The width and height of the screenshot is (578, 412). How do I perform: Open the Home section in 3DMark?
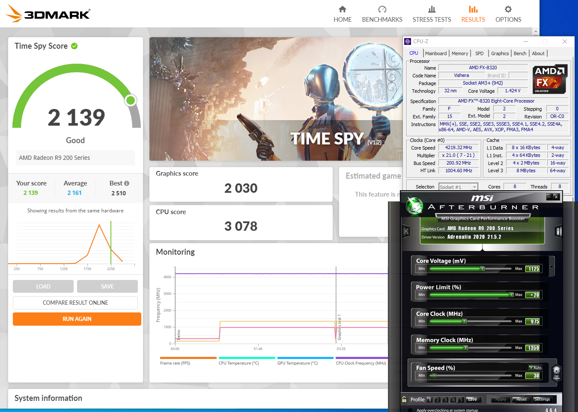pos(343,14)
